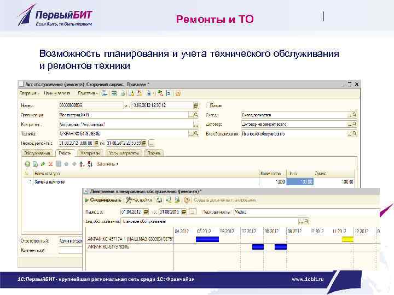This screenshot has height=295, width=394.
Task: Open the calendar for the repair period end date
Action: [144, 143]
